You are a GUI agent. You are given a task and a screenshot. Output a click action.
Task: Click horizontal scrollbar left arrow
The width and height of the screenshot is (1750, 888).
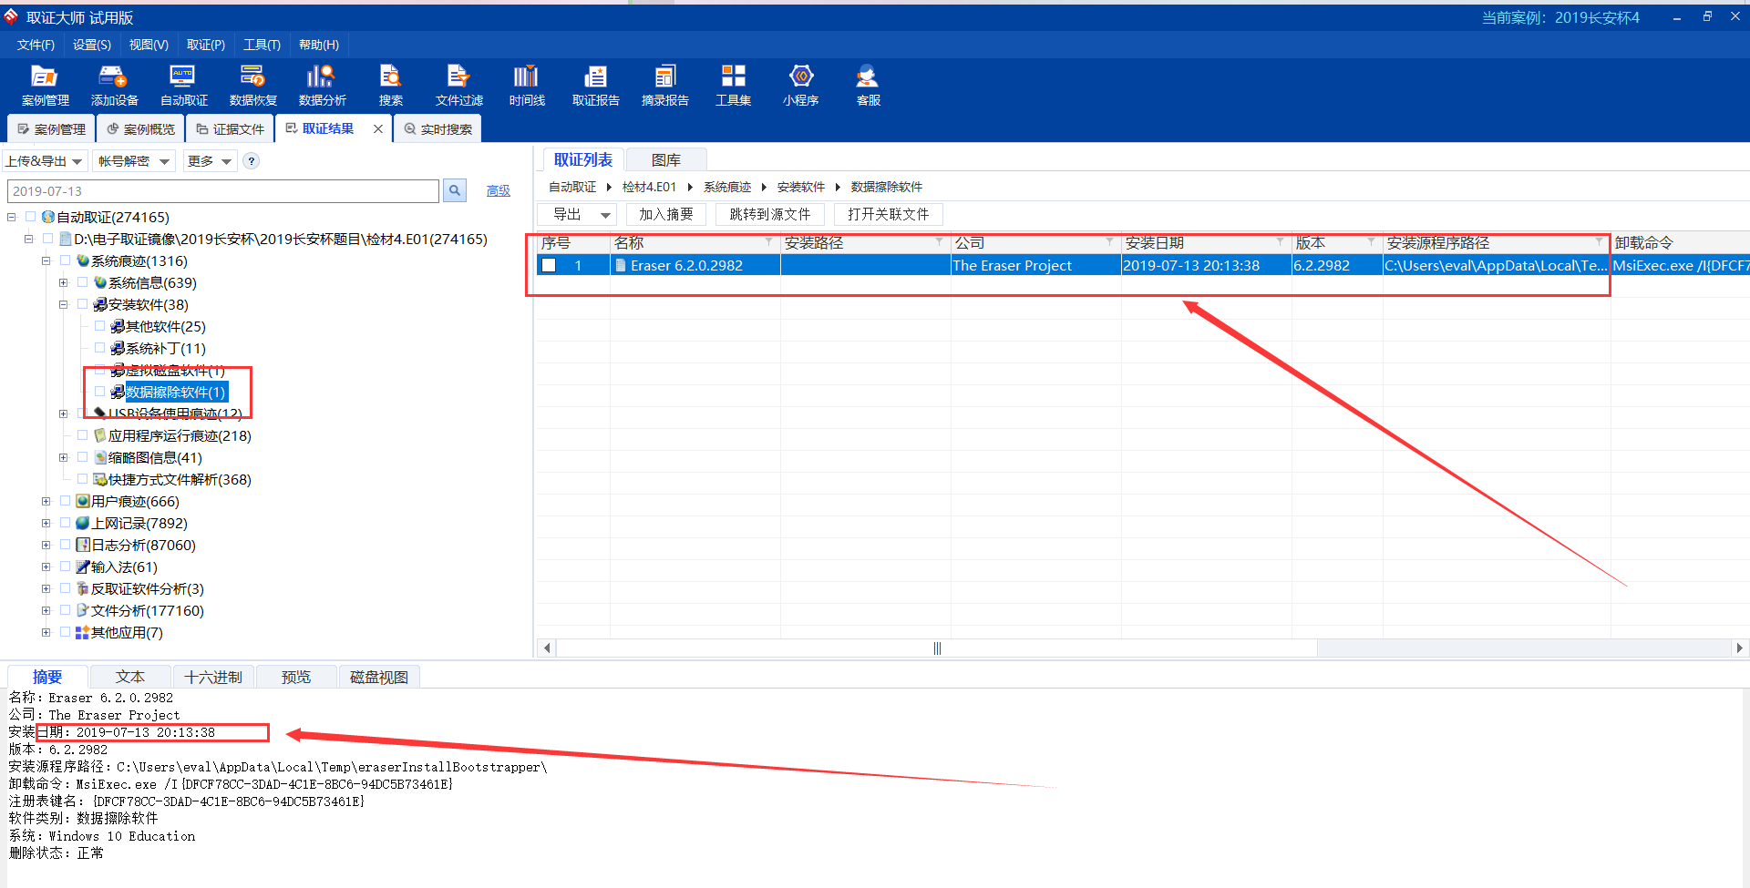[546, 648]
